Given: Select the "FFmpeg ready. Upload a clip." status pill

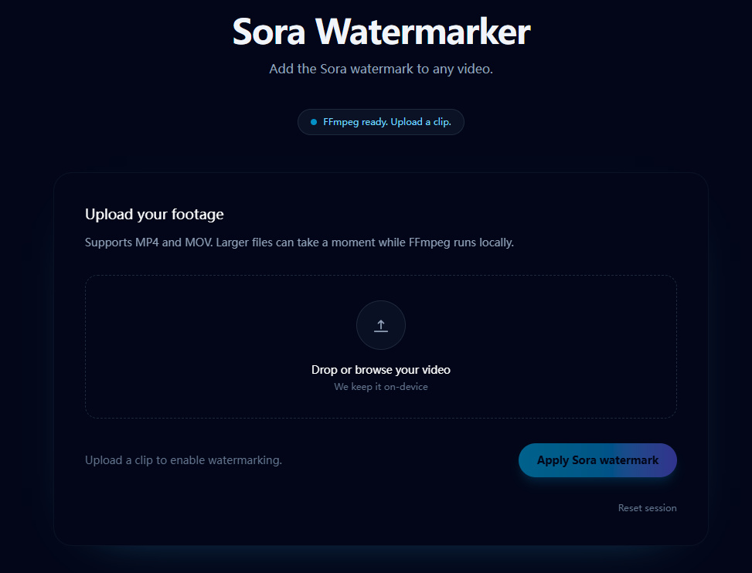Looking at the screenshot, I should (x=381, y=122).
